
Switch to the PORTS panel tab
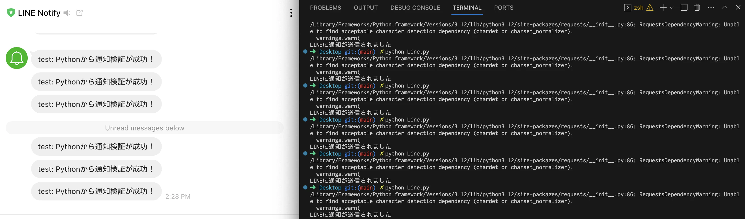(x=503, y=8)
